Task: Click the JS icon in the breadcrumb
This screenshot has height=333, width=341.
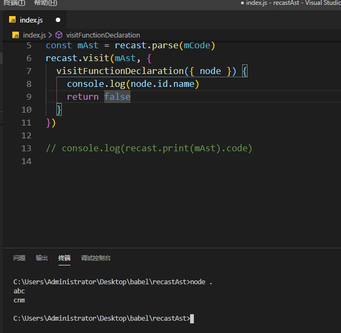Action: pyautogui.click(x=16, y=35)
